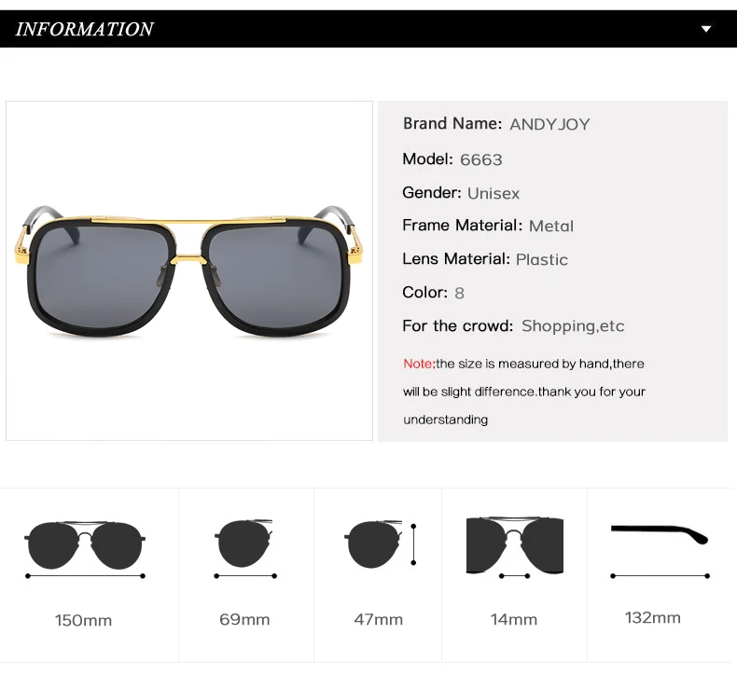Viewport: 737px width, 689px height.
Task: Click the nose bridge width icon (14mm)
Action: tap(515, 548)
